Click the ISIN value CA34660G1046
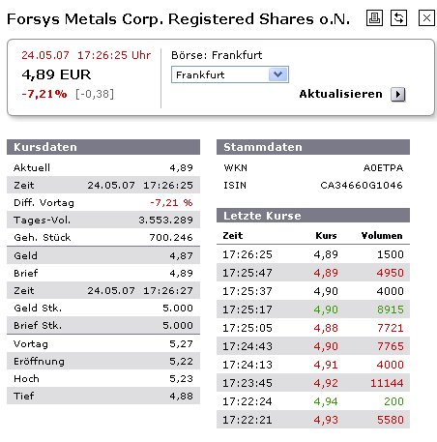The image size is (437, 442). 362,186
